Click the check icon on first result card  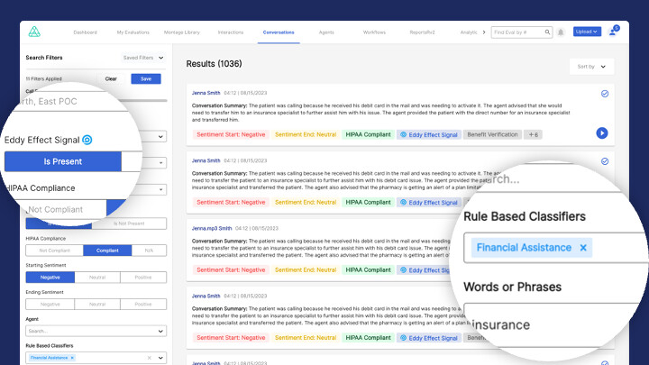click(605, 94)
